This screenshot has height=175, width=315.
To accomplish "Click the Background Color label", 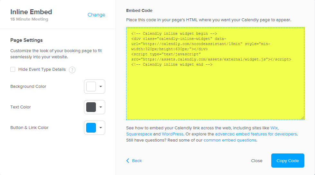I will [28, 87].
